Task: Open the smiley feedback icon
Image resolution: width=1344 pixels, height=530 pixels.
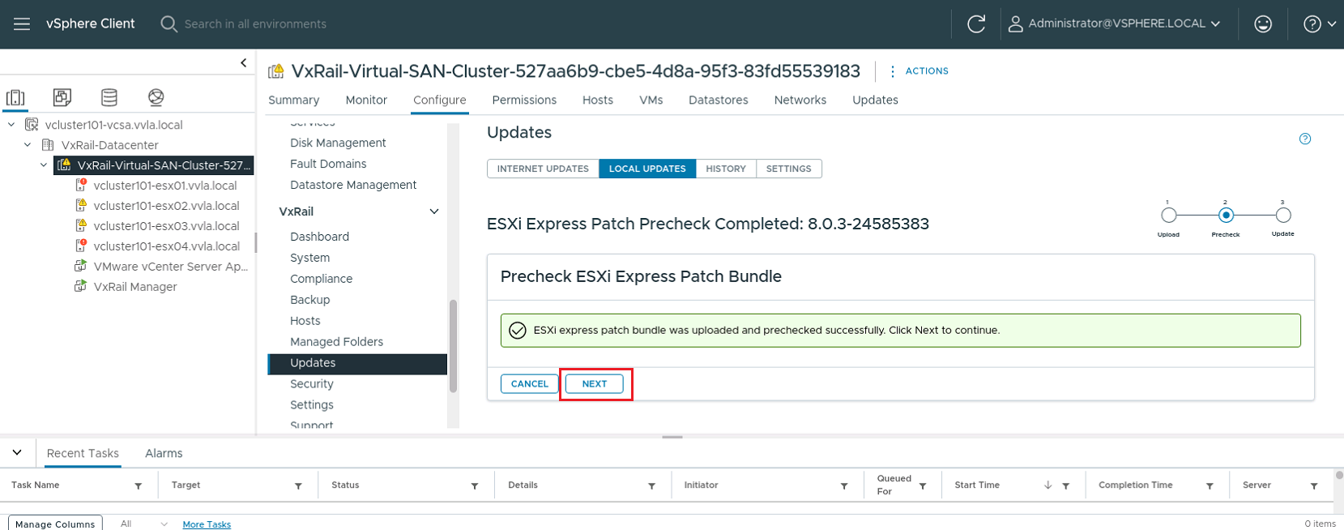Action: (1262, 24)
